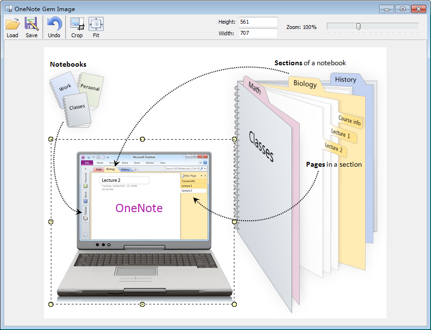Close the OneNote Gem Image window
Image resolution: width=431 pixels, height=330 pixels.
point(418,9)
